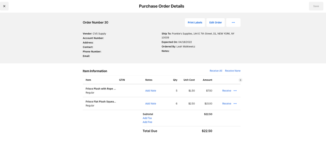Viewport: 326px width, 161px height.
Task: Click the Edit Order button
Action: (215, 23)
